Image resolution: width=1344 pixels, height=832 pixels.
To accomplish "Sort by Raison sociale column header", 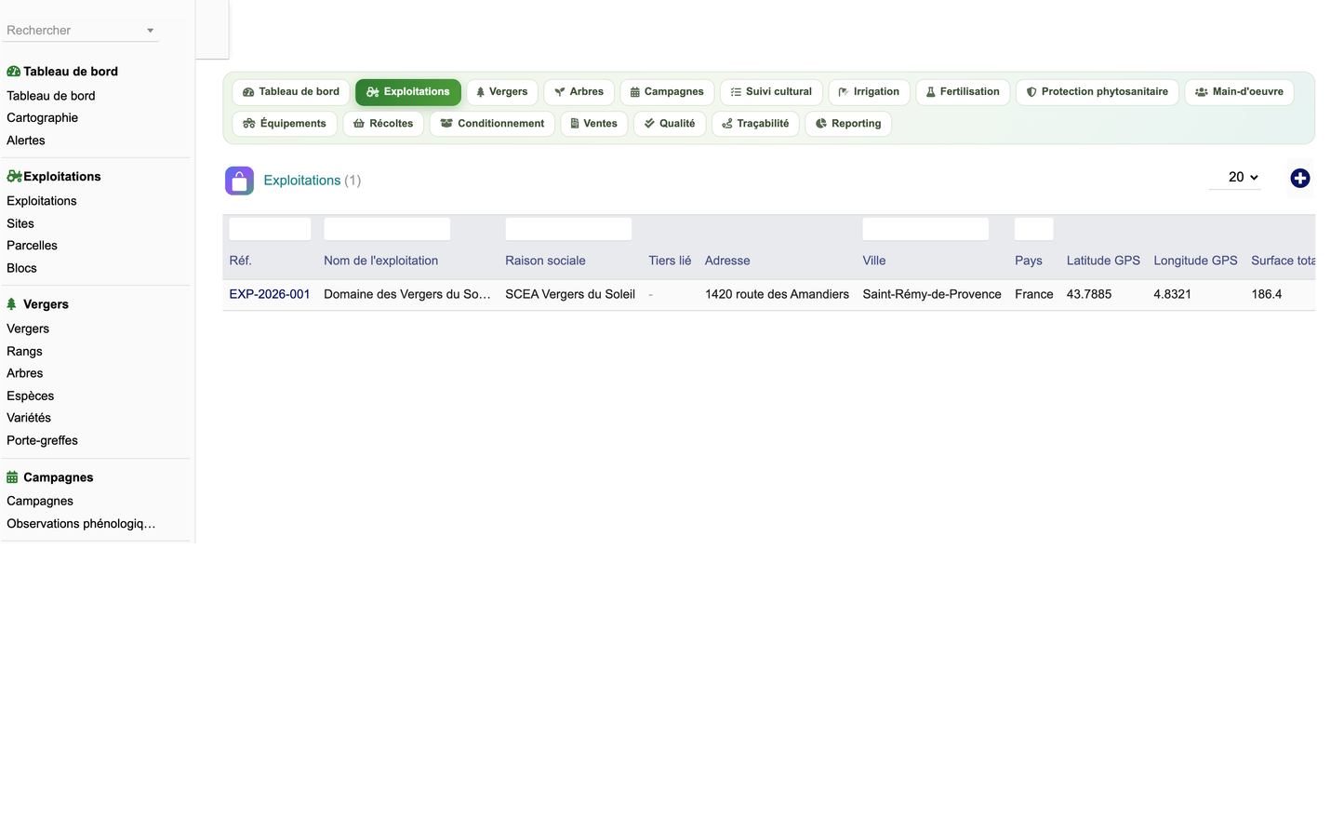I will point(546,261).
